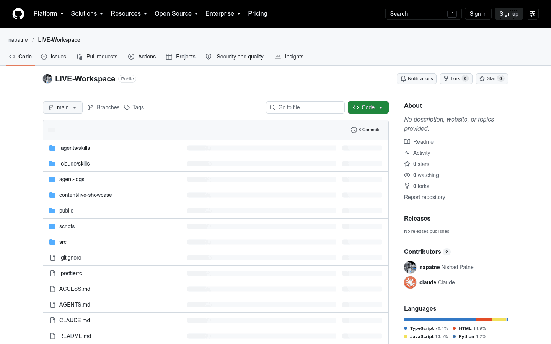This screenshot has height=344, width=551.
Task: Click the claude contributor avatar
Action: coord(410,282)
